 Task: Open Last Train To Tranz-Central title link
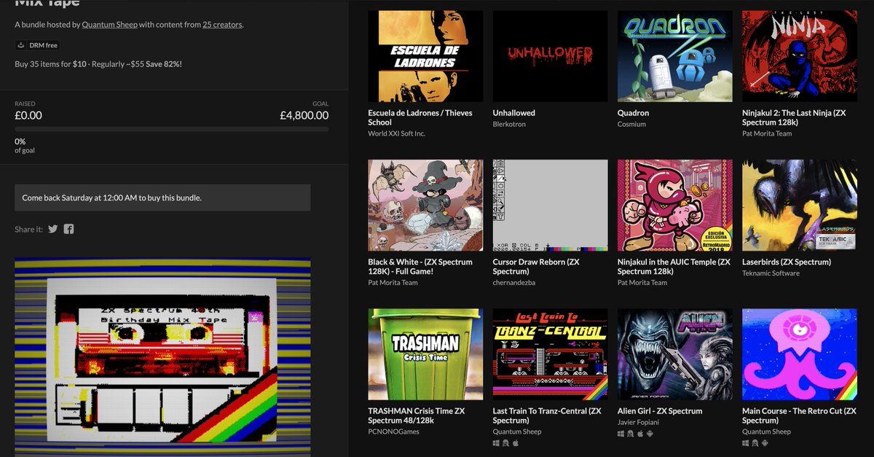tap(547, 415)
